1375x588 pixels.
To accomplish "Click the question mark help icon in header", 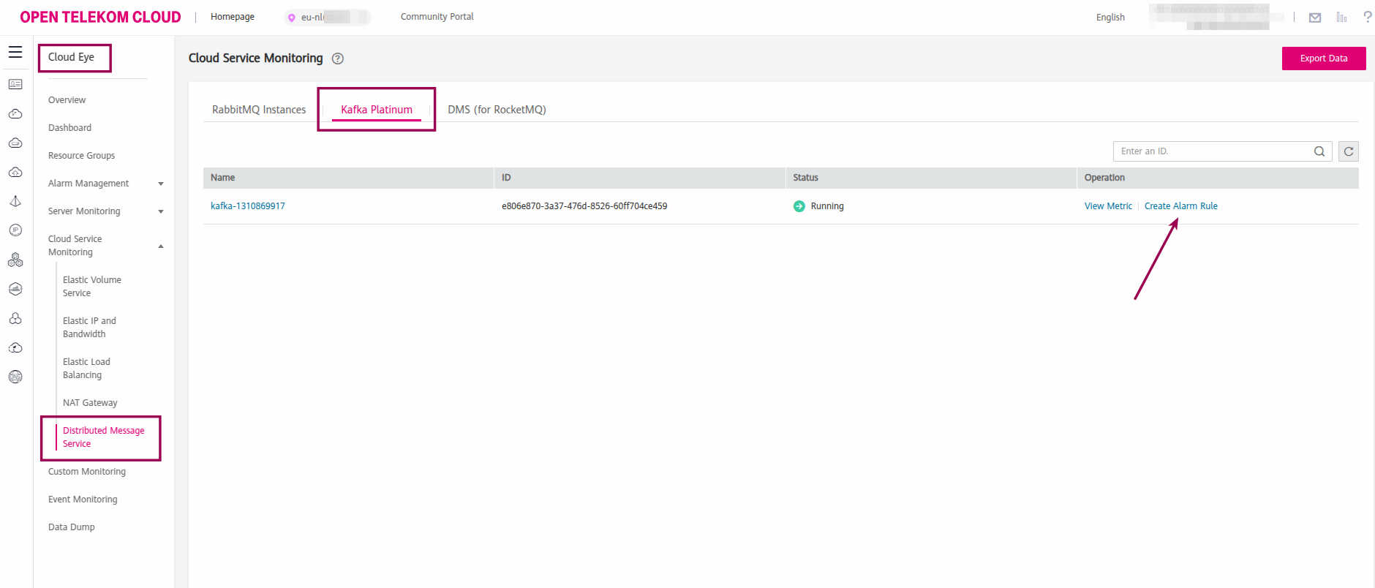I will [1367, 17].
